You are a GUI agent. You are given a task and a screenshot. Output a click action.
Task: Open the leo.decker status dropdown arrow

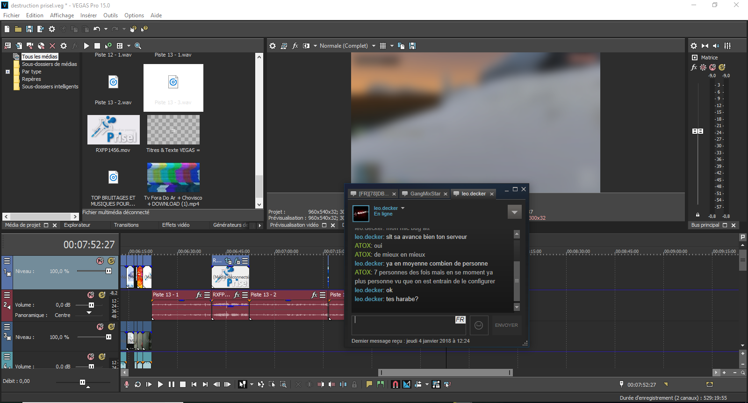click(x=403, y=208)
